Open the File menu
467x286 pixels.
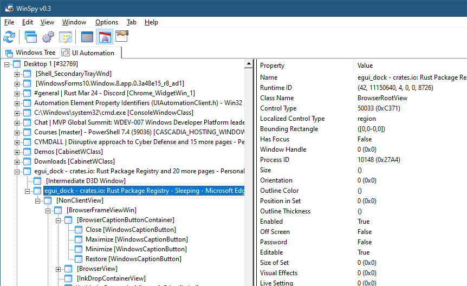pyautogui.click(x=9, y=22)
